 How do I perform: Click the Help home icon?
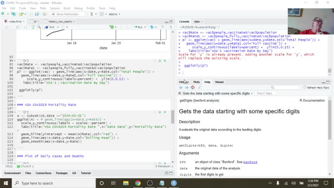(193, 87)
